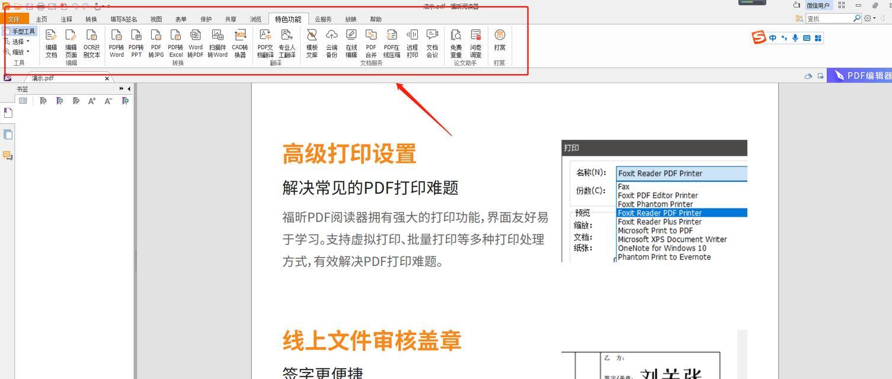892x379 pixels.
Task: Click the magnifier icon in the search box
Action: pyautogui.click(x=857, y=18)
